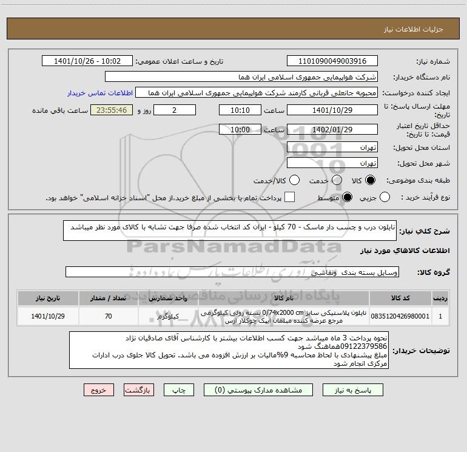Open the اطلاعات تماس خریدار link
Viewport: 467px width, 452px height.
pos(100,93)
